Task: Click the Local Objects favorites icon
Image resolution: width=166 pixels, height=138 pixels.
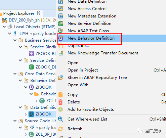Action: [10, 27]
